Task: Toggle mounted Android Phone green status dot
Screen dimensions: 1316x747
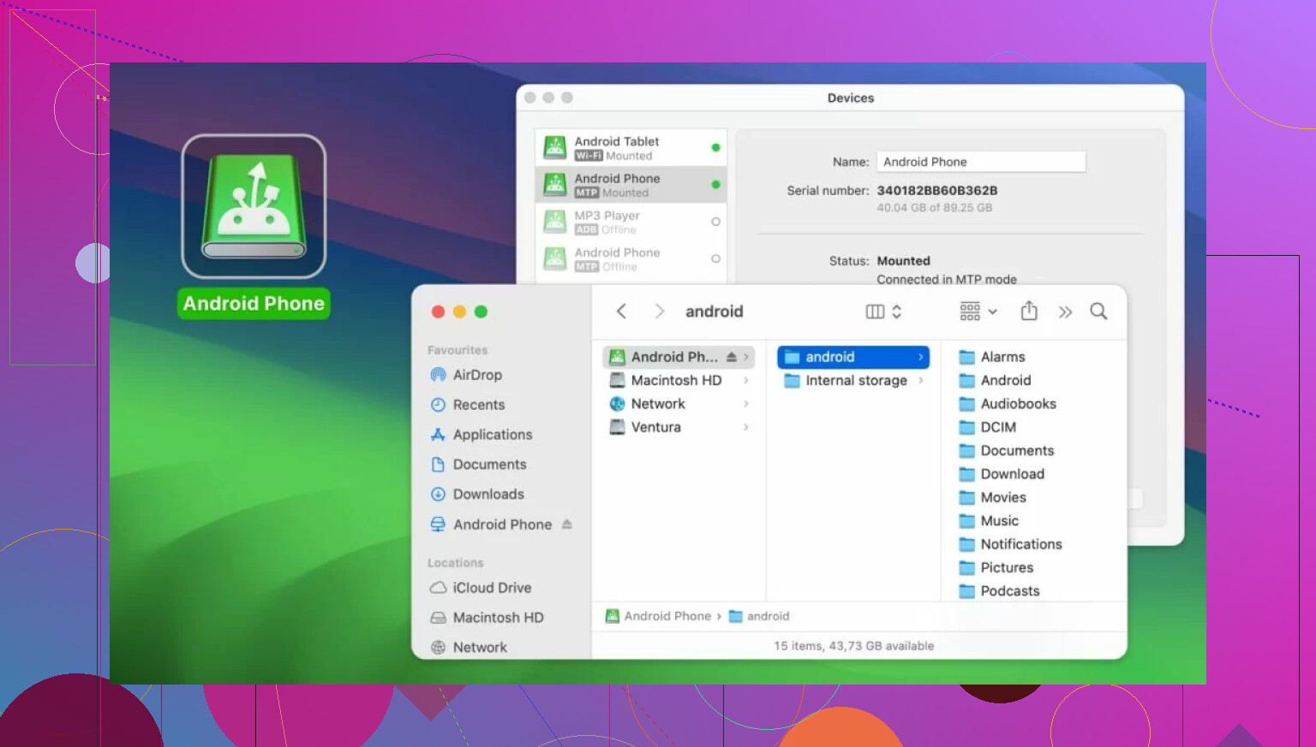Action: [x=715, y=185]
